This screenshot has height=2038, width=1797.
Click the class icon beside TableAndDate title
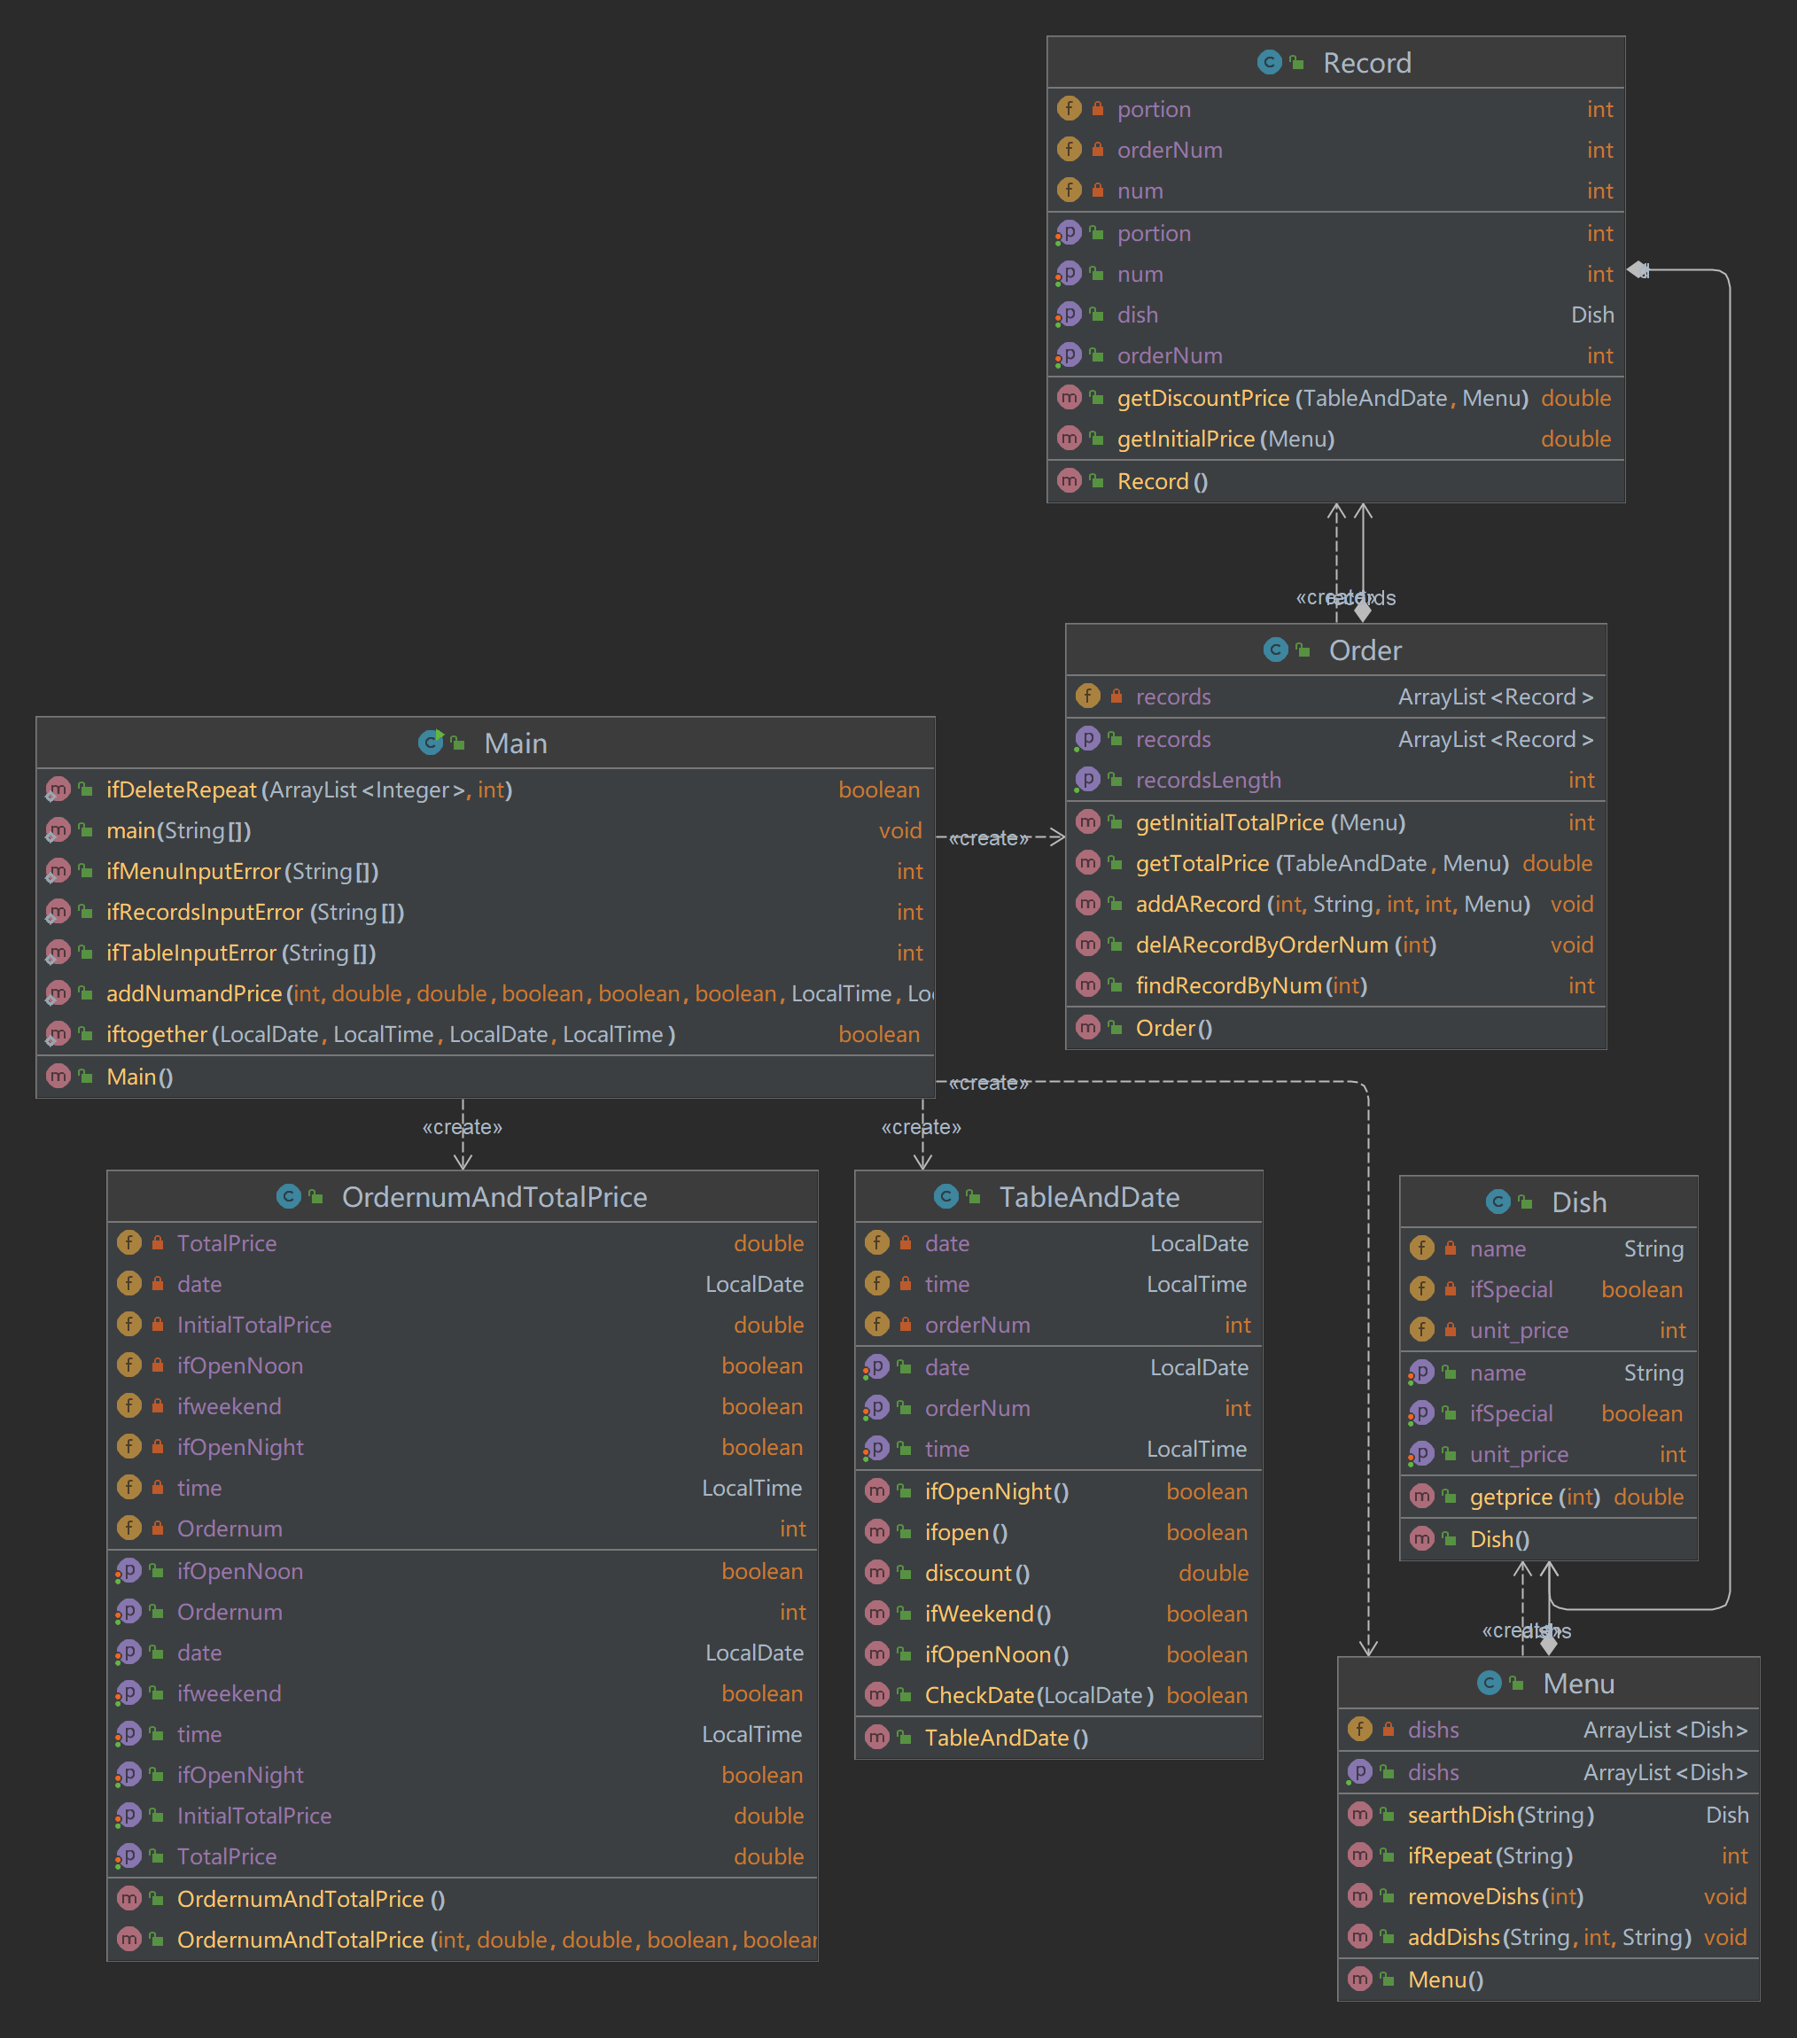pos(946,1196)
